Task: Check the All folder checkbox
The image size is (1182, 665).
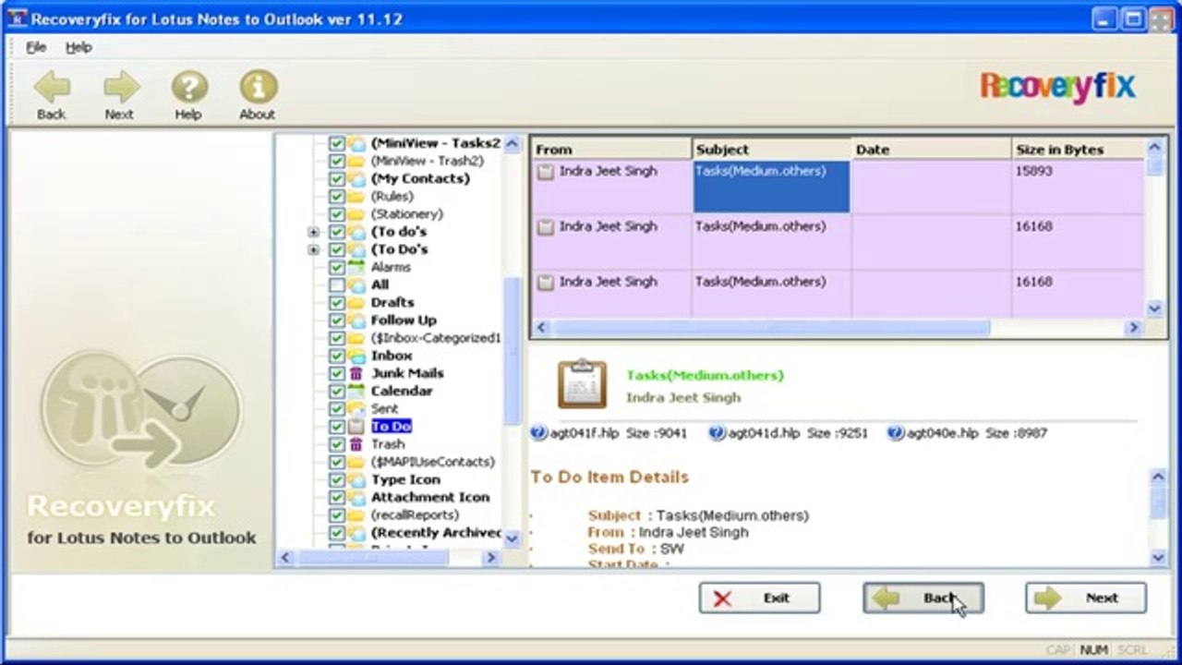Action: tap(337, 284)
